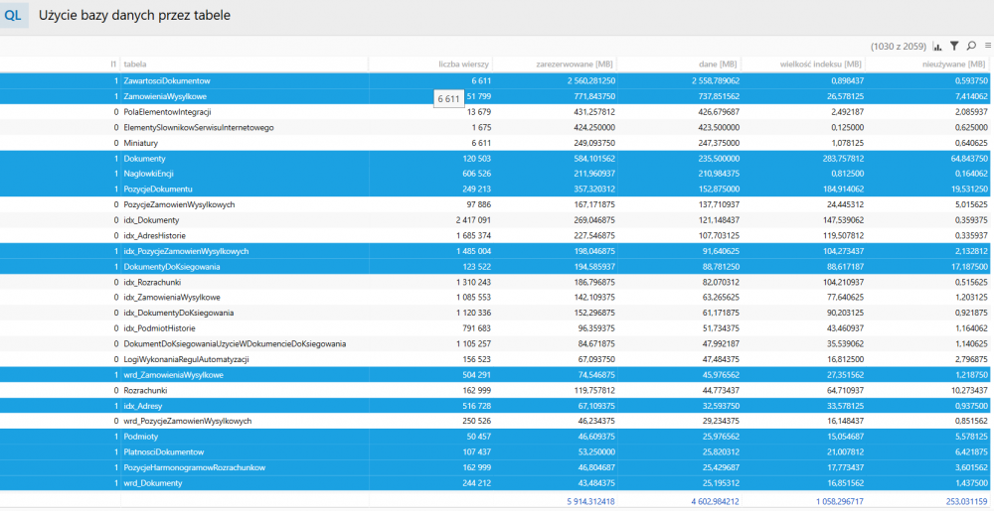Click the NaglowkiEncji row

(497, 174)
